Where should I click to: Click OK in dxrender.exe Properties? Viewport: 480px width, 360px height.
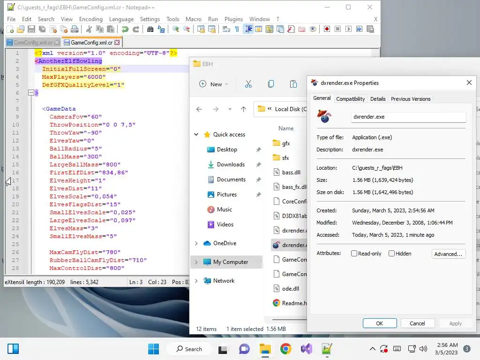pyautogui.click(x=380, y=323)
